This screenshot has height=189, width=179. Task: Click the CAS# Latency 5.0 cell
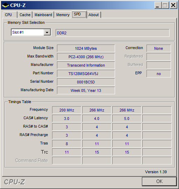[127, 119]
